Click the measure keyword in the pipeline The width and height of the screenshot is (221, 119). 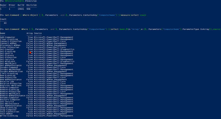(x=125, y=15)
